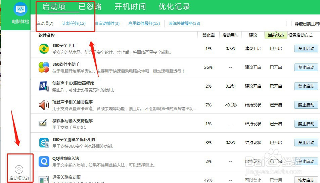
Task: Sort by the 禁止率 column header
Action: point(209,35)
